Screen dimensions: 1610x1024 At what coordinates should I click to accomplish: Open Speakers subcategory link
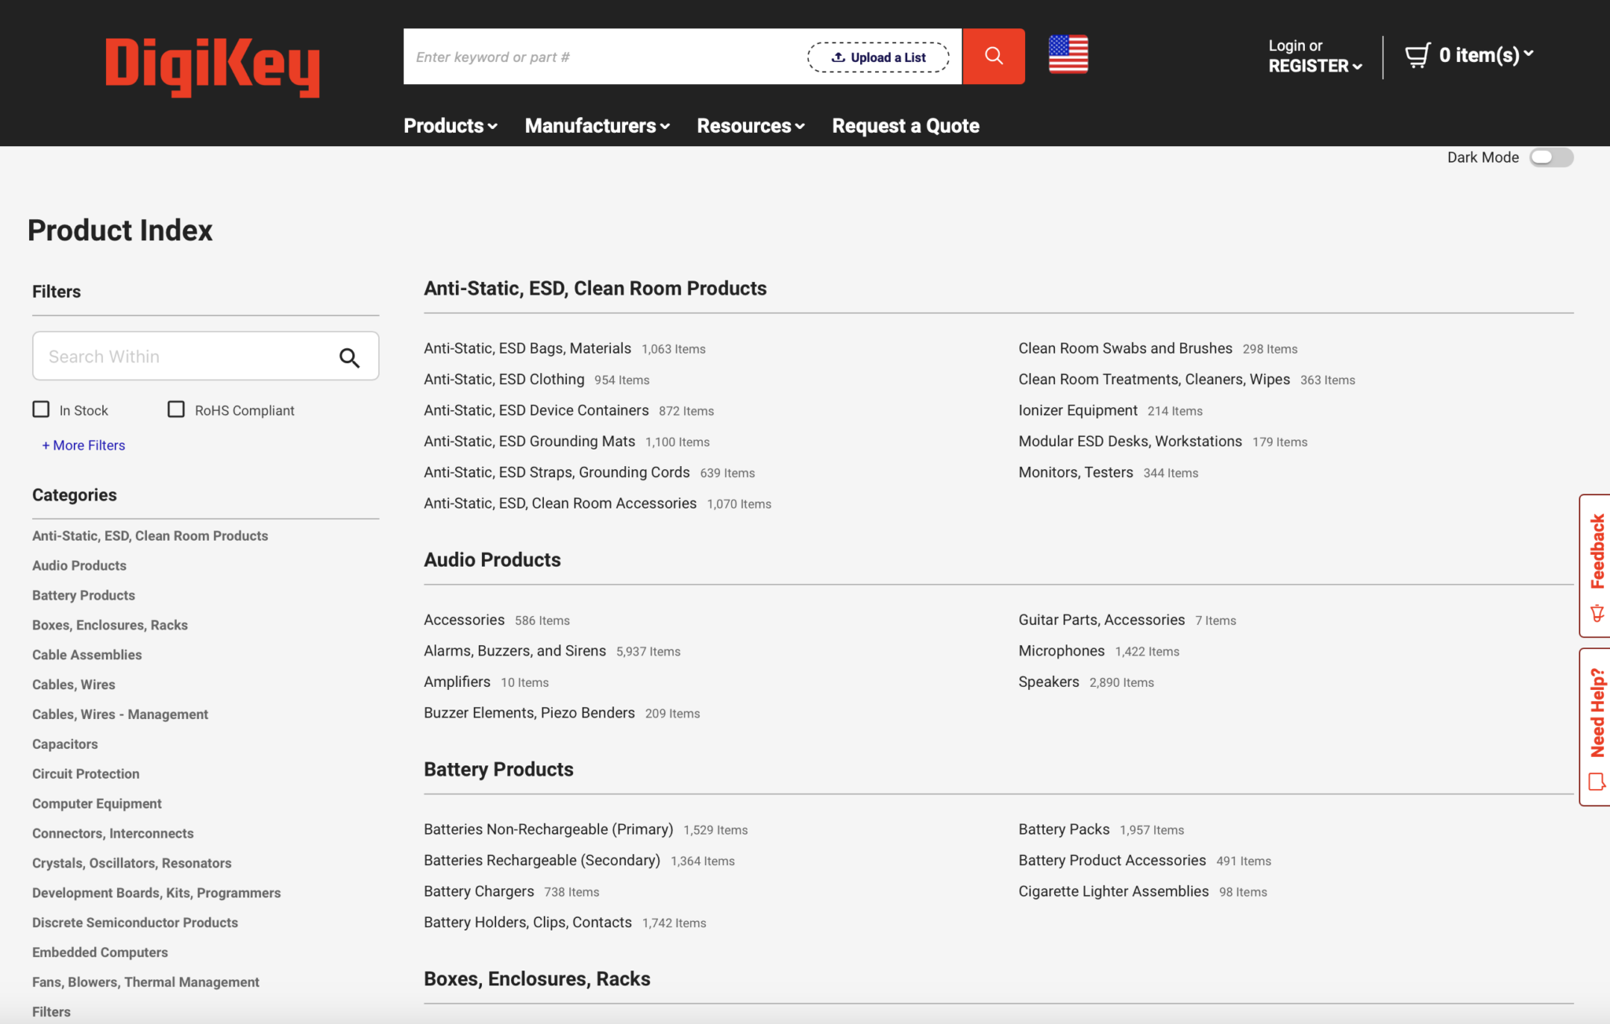[1049, 681]
